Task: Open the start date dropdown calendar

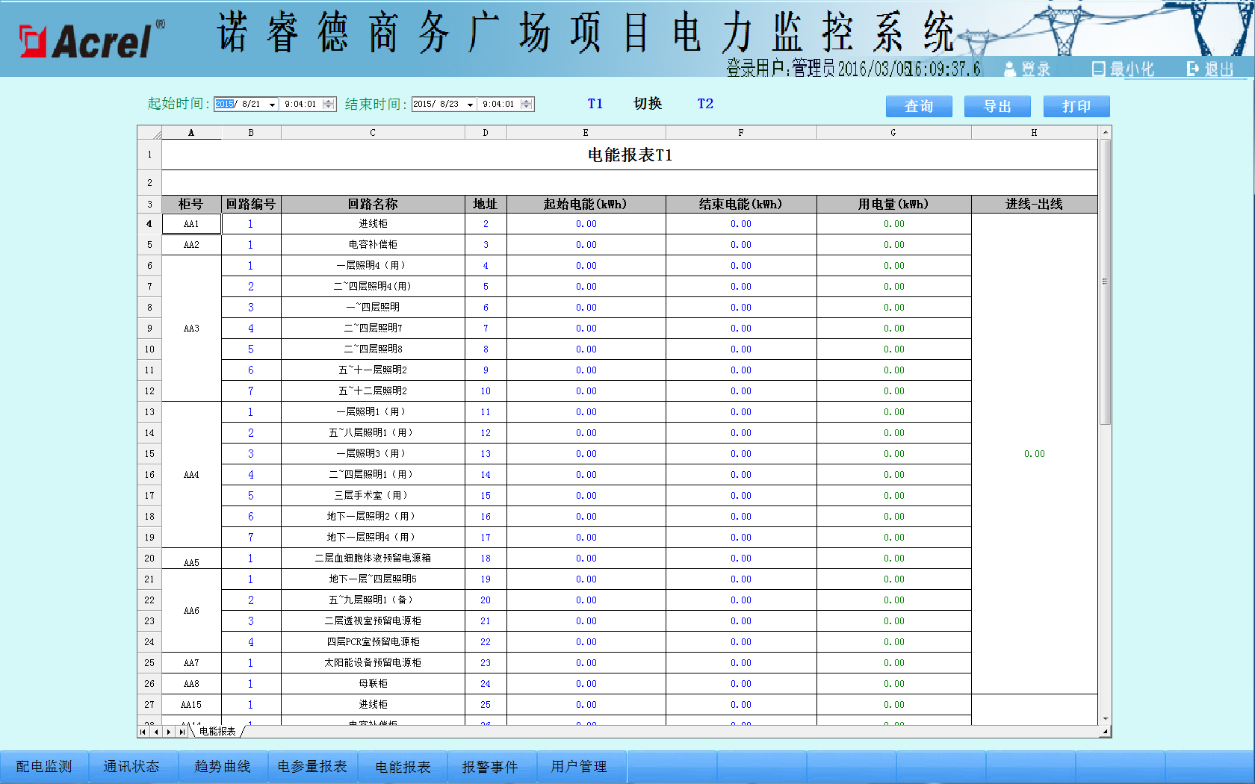Action: pyautogui.click(x=273, y=105)
